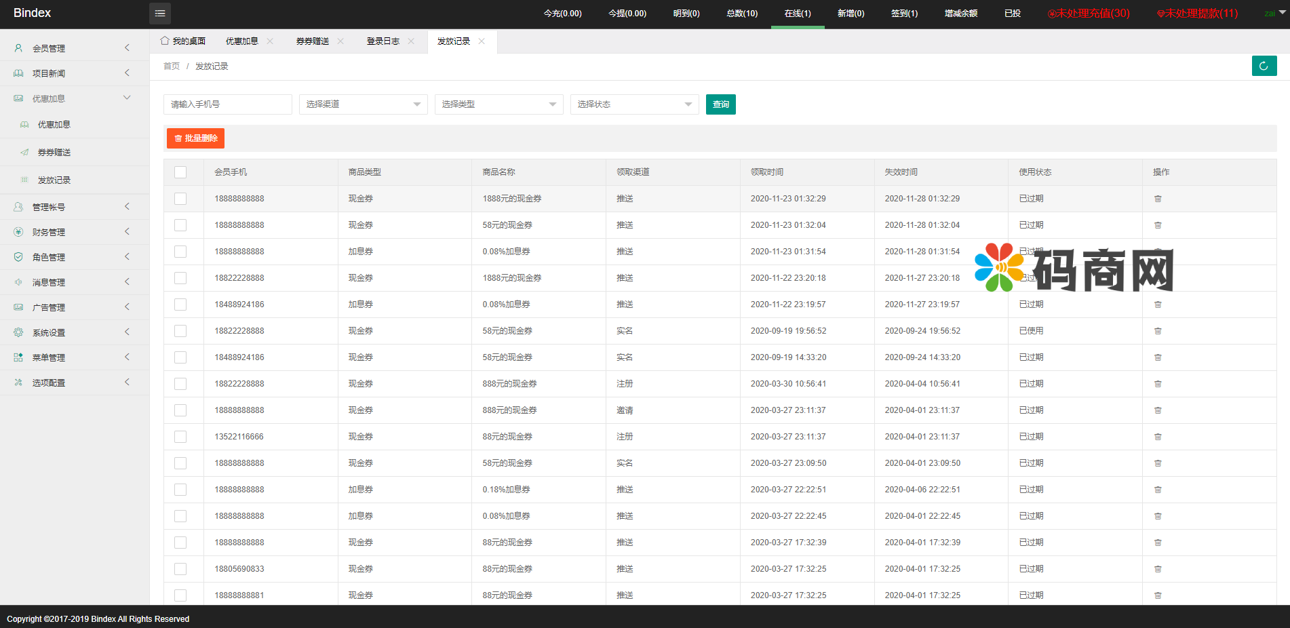Click the 系统设置 gear icon in sidebar
This screenshot has height=628, width=1290.
[x=18, y=332]
